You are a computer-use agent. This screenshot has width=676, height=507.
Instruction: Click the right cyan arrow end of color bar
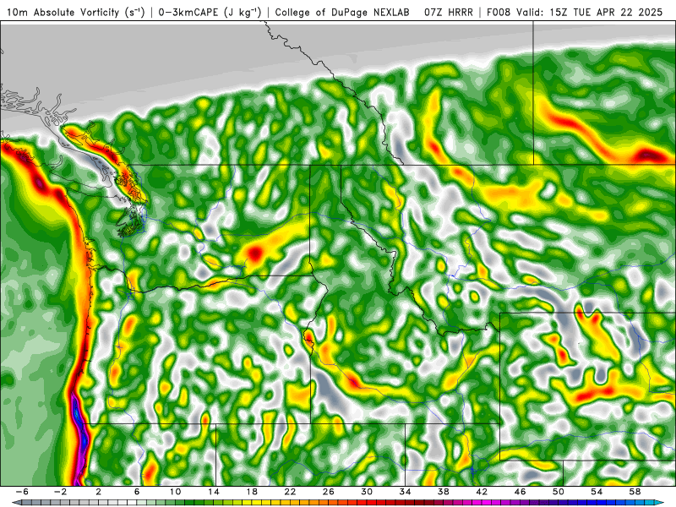tap(660, 503)
